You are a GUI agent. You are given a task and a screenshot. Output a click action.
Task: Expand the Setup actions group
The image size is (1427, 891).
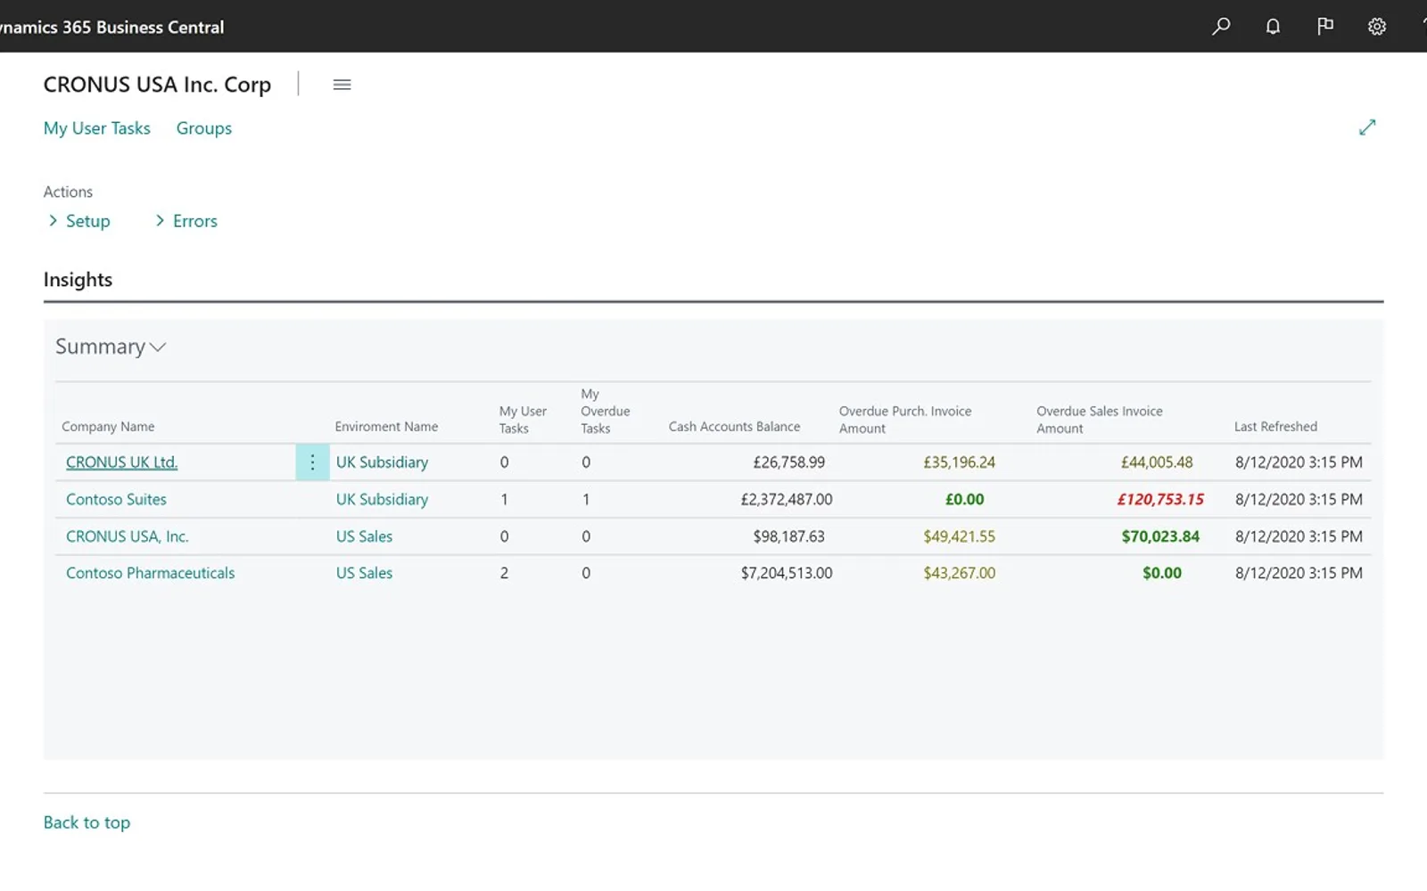coord(79,221)
